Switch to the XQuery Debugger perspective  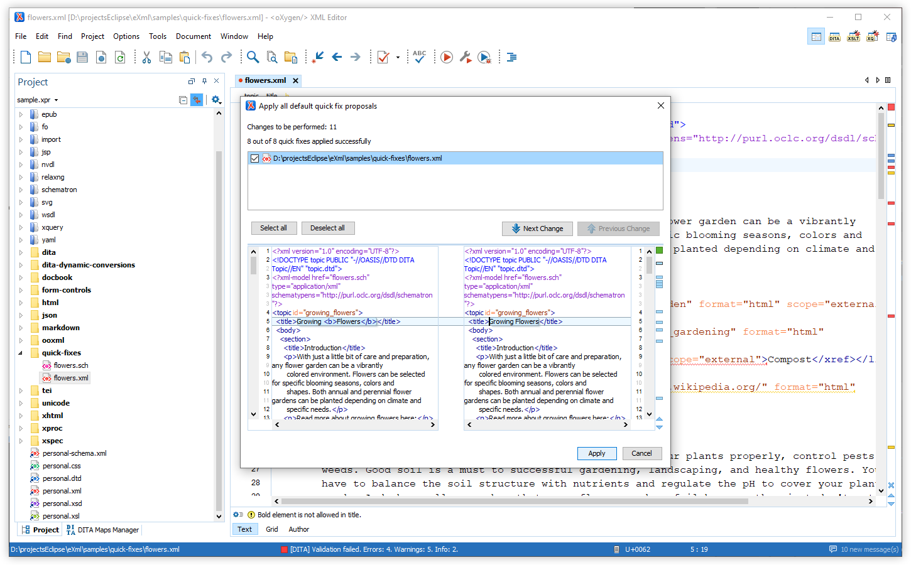(x=873, y=36)
